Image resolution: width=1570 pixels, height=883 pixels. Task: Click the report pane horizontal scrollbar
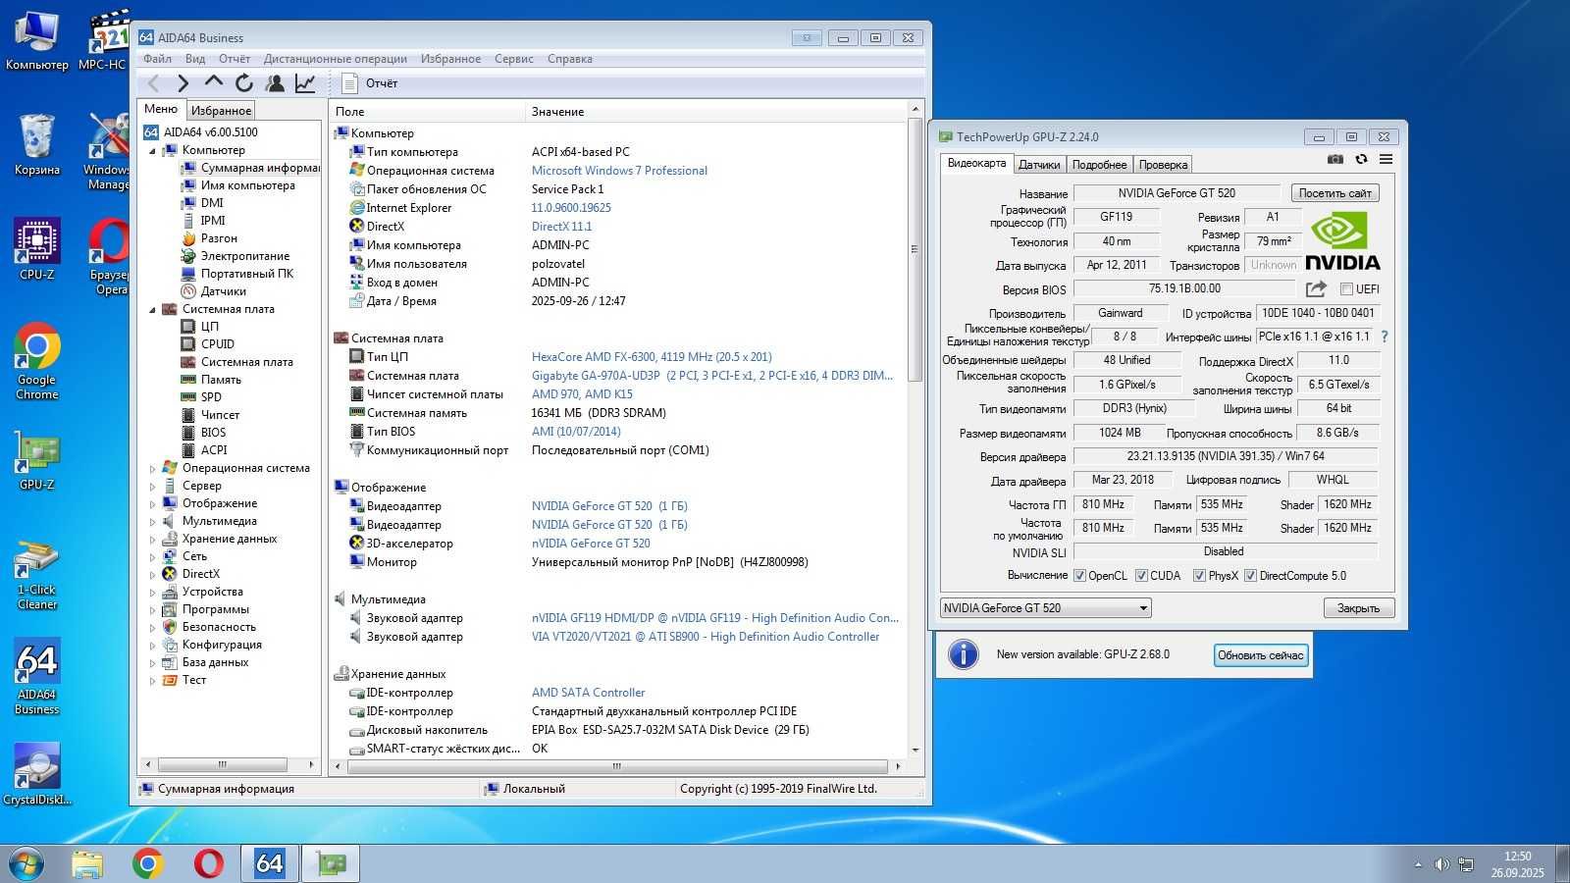(616, 765)
